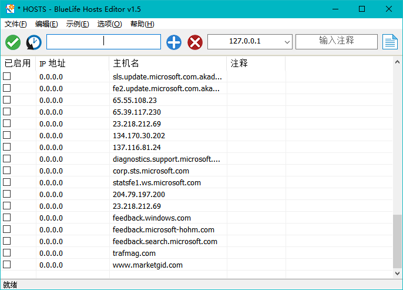Toggle feedback.microsoft-hohm.com checkbox

click(7, 229)
